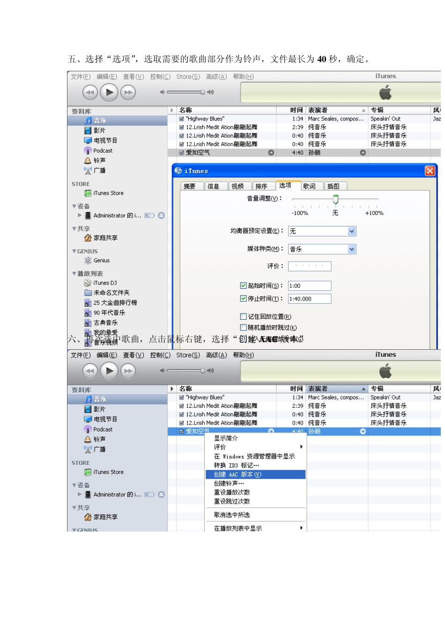Collapse the GENIUS section in the upper window

pyautogui.click(x=74, y=251)
